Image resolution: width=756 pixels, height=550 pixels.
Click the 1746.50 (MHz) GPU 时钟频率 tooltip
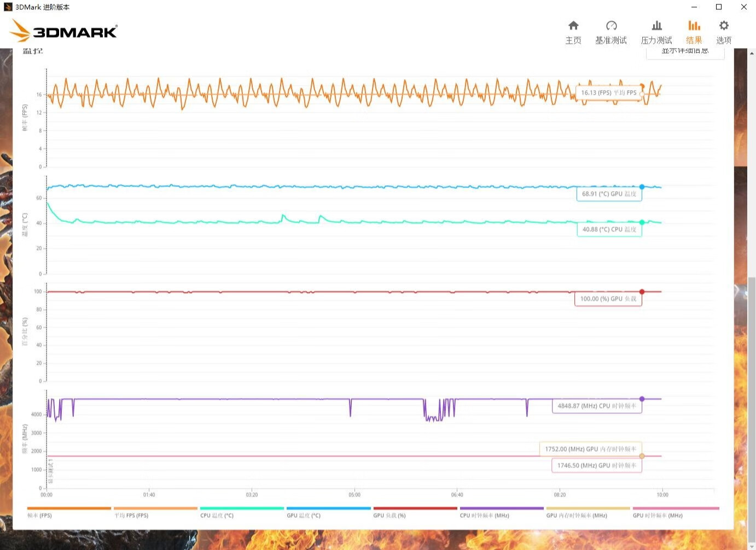point(597,465)
